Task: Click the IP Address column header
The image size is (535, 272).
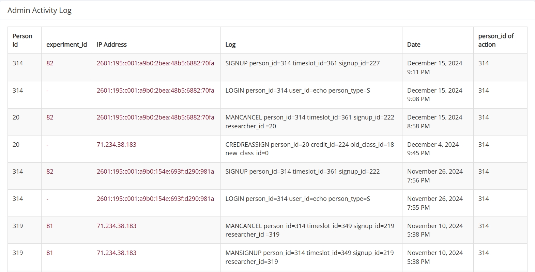Action: point(112,45)
